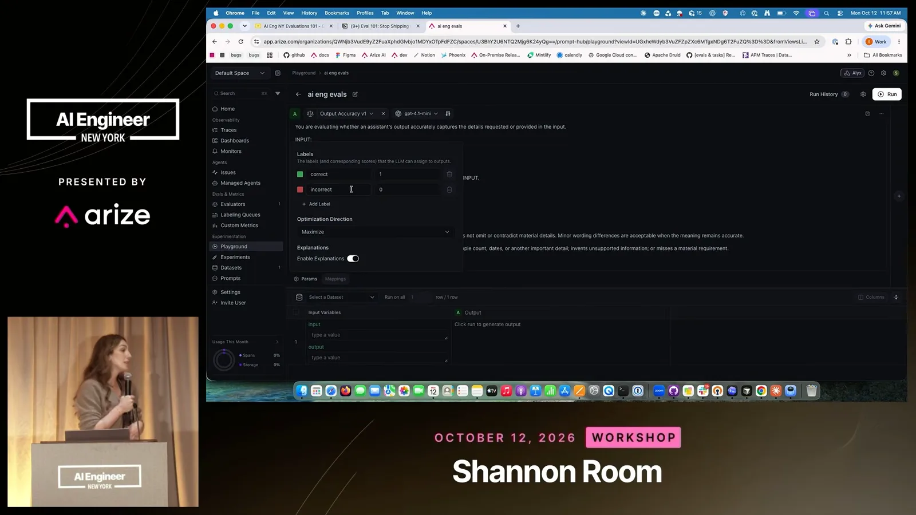Click the 'incorrect' label name field
This screenshot has width=916, height=515.
tap(339, 189)
